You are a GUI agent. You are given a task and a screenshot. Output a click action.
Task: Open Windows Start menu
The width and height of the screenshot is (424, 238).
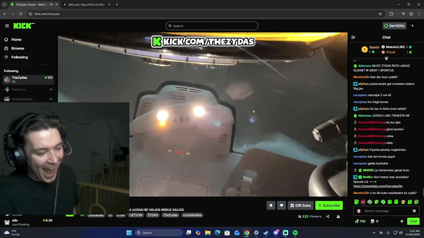click(129, 233)
